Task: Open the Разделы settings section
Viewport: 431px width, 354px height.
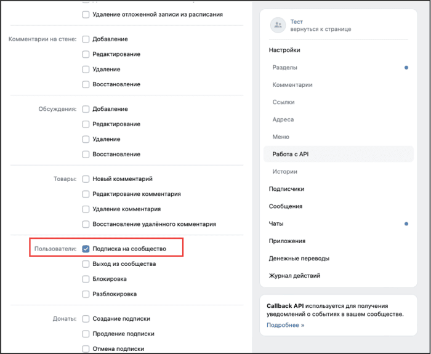Action: pyautogui.click(x=284, y=67)
